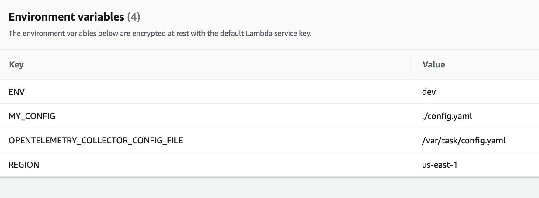
Task: Click the us-east-1 value
Action: click(440, 165)
